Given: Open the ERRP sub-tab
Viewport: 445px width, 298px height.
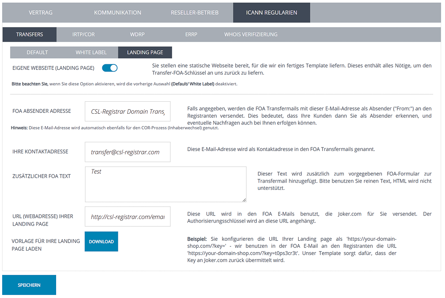Looking at the screenshot, I should (x=191, y=35).
